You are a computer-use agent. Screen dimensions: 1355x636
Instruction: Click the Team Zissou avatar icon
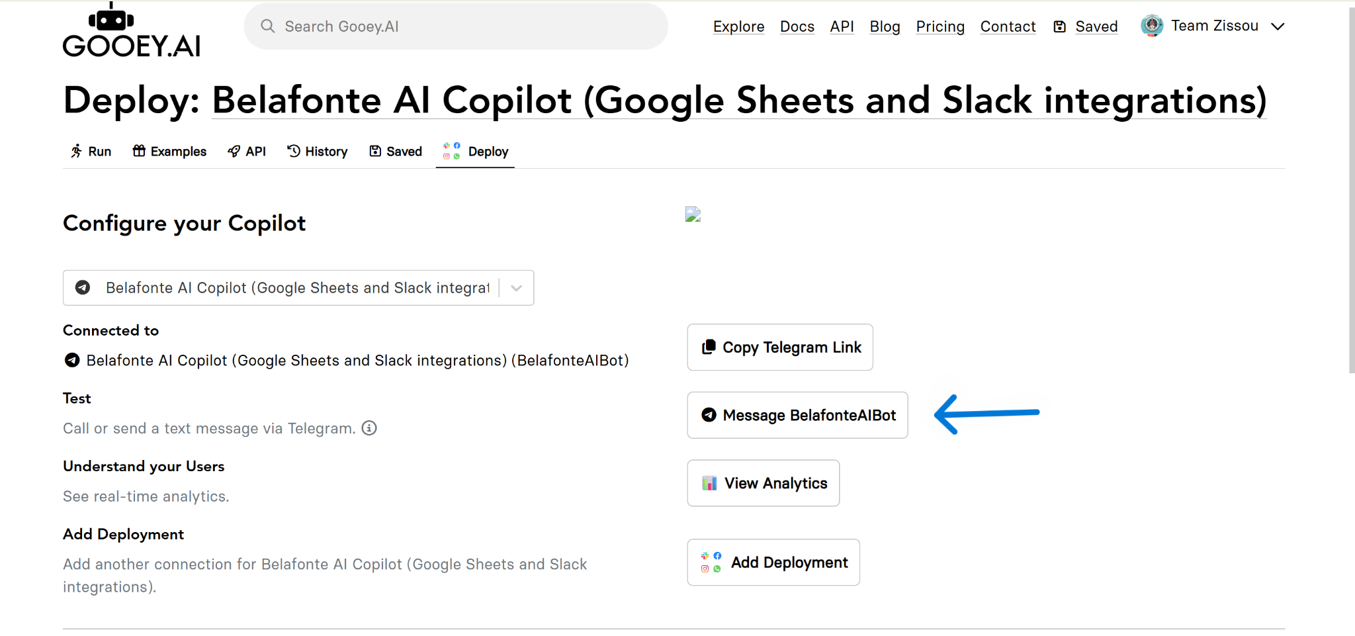point(1152,26)
